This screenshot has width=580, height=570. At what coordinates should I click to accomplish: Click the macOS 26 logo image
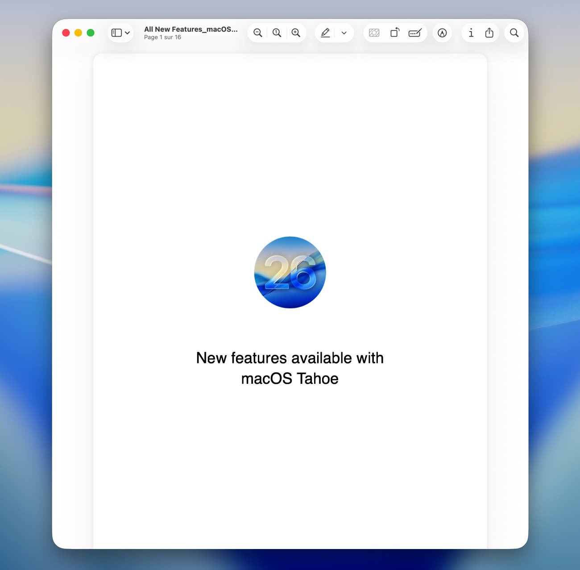[290, 272]
